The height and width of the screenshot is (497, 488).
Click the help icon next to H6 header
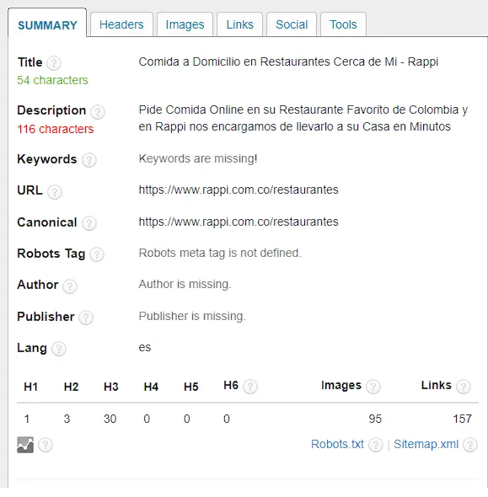click(x=250, y=387)
